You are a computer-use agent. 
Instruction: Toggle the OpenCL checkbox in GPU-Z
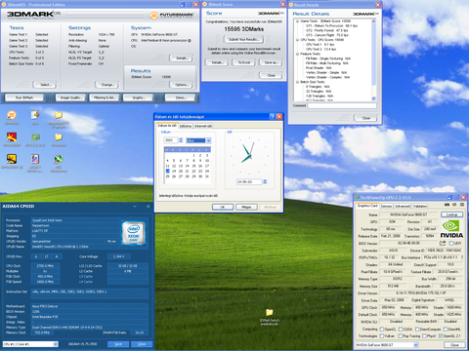tap(382, 329)
